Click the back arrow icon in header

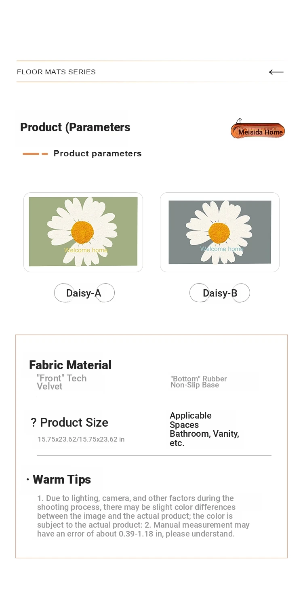276,72
